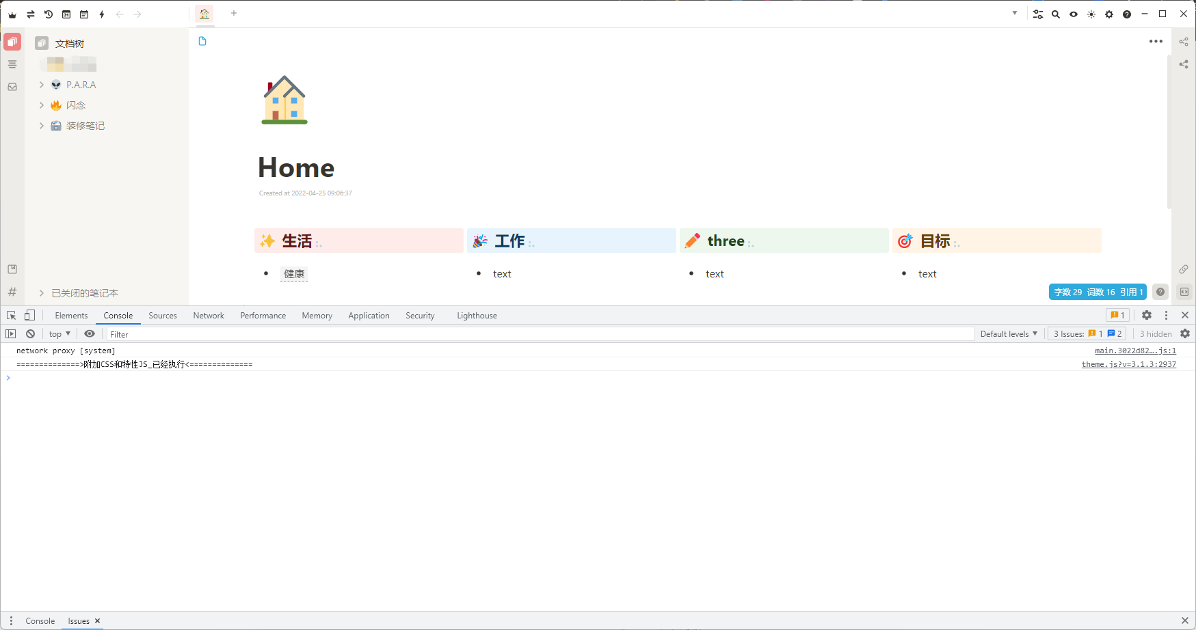Switch to the Lighthouse tab

477,316
